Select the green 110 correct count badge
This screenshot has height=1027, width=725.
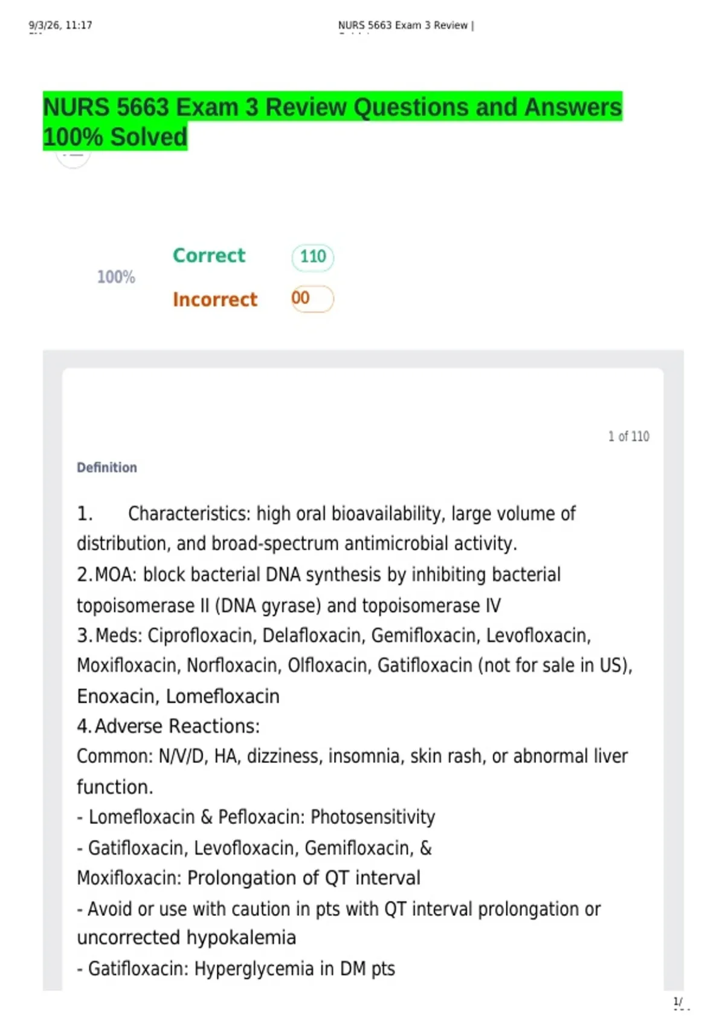pos(313,257)
